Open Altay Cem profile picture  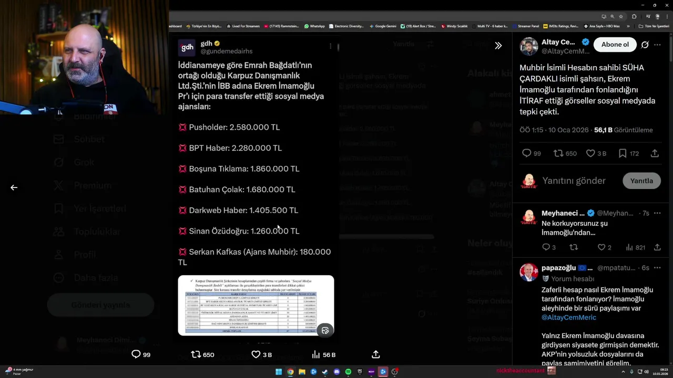pyautogui.click(x=529, y=46)
